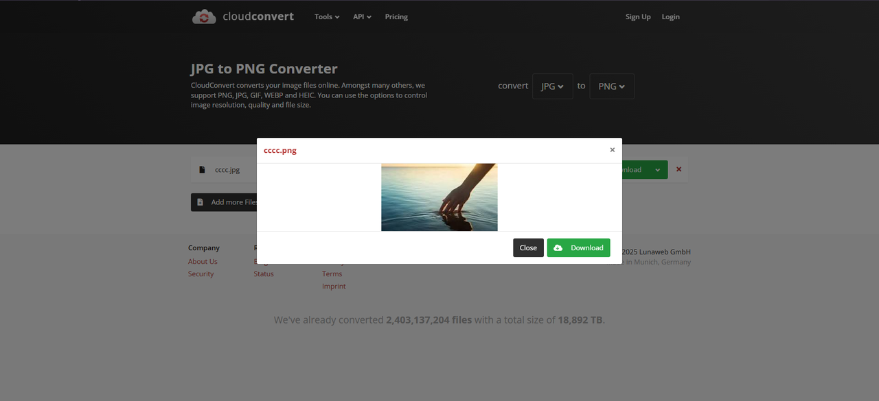Screen dimensions: 879x401
Task: Expand the arrow on the background Download button
Action: (x=657, y=169)
